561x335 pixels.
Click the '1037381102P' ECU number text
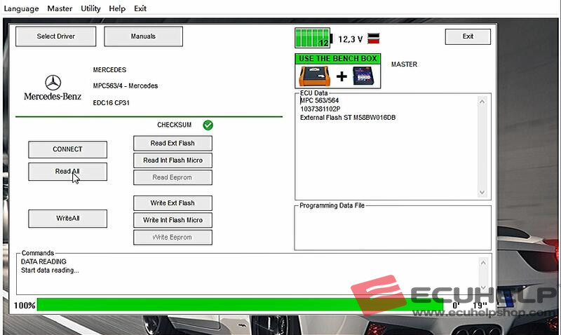320,109
